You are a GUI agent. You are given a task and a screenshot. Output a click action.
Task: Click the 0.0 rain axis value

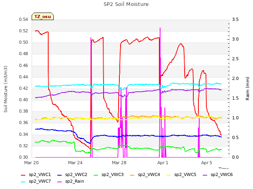(236, 157)
